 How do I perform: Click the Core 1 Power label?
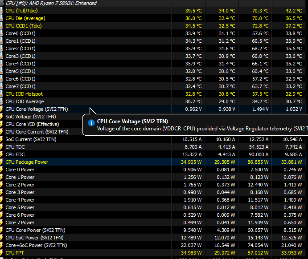click(20, 177)
